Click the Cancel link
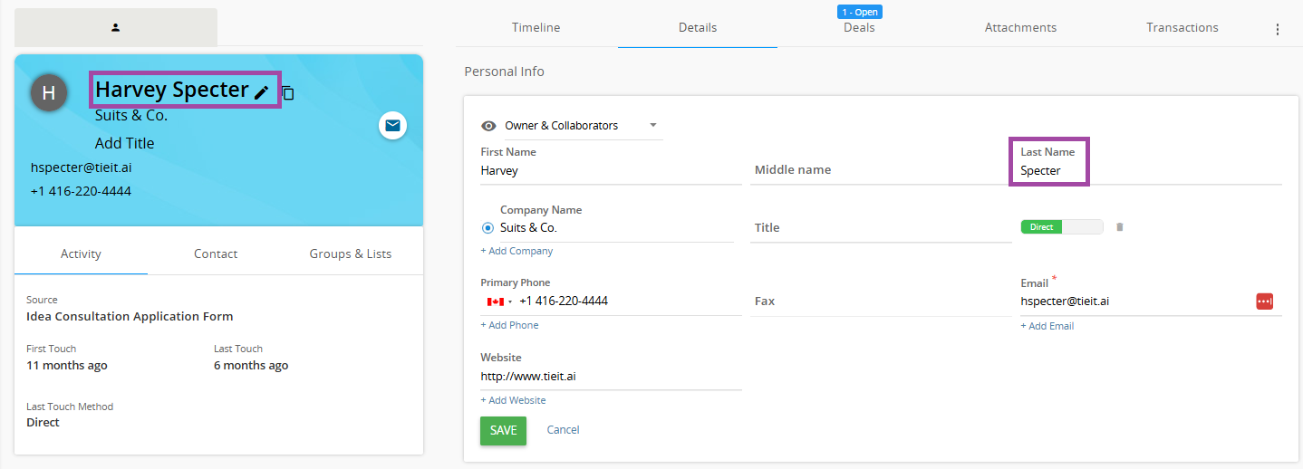1303x469 pixels. [x=563, y=430]
